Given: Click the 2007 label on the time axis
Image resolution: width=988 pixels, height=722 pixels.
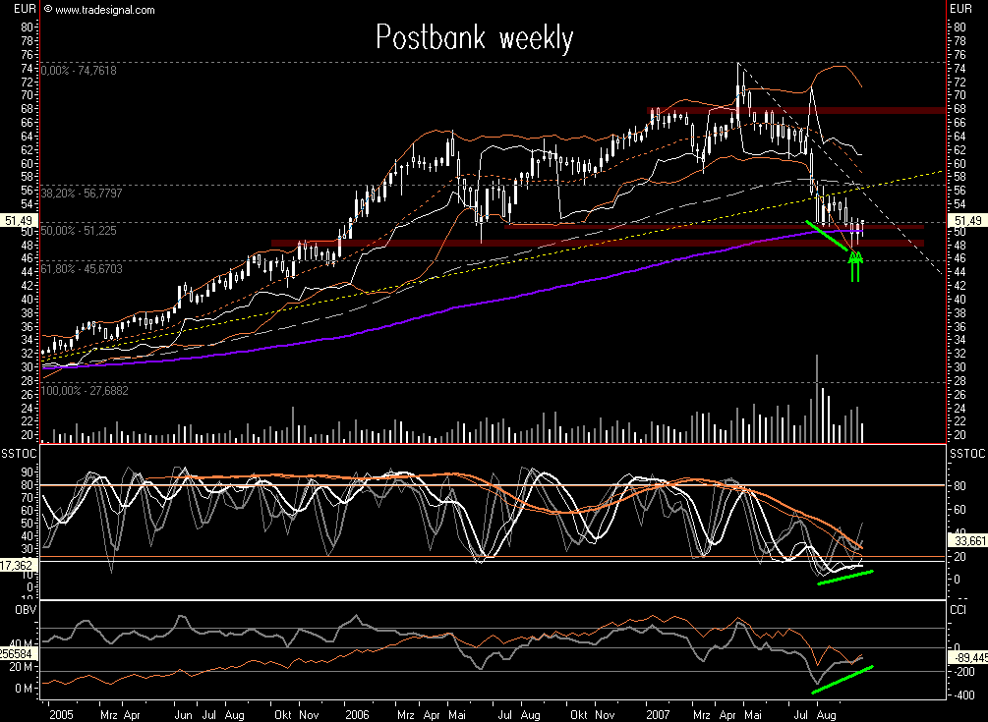Looking at the screenshot, I should coord(657,714).
